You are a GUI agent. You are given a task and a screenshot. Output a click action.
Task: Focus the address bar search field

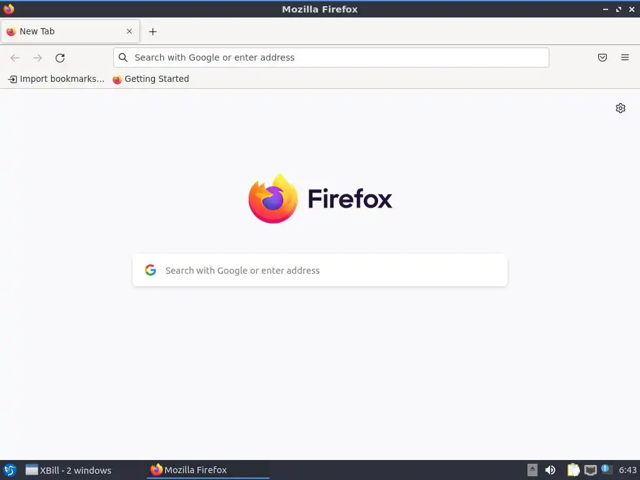[331, 57]
